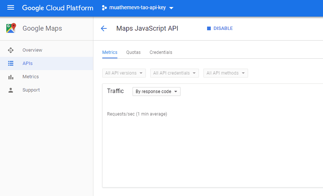Click the APIs list icon
Viewport: 323px width, 196px height.
[x=11, y=63]
